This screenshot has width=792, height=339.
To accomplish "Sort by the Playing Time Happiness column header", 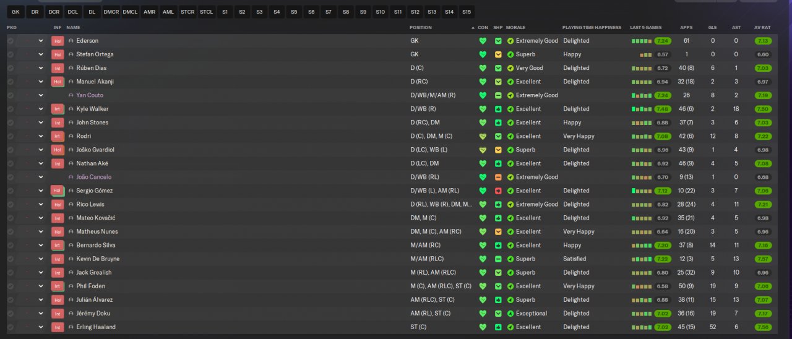I will coord(591,28).
